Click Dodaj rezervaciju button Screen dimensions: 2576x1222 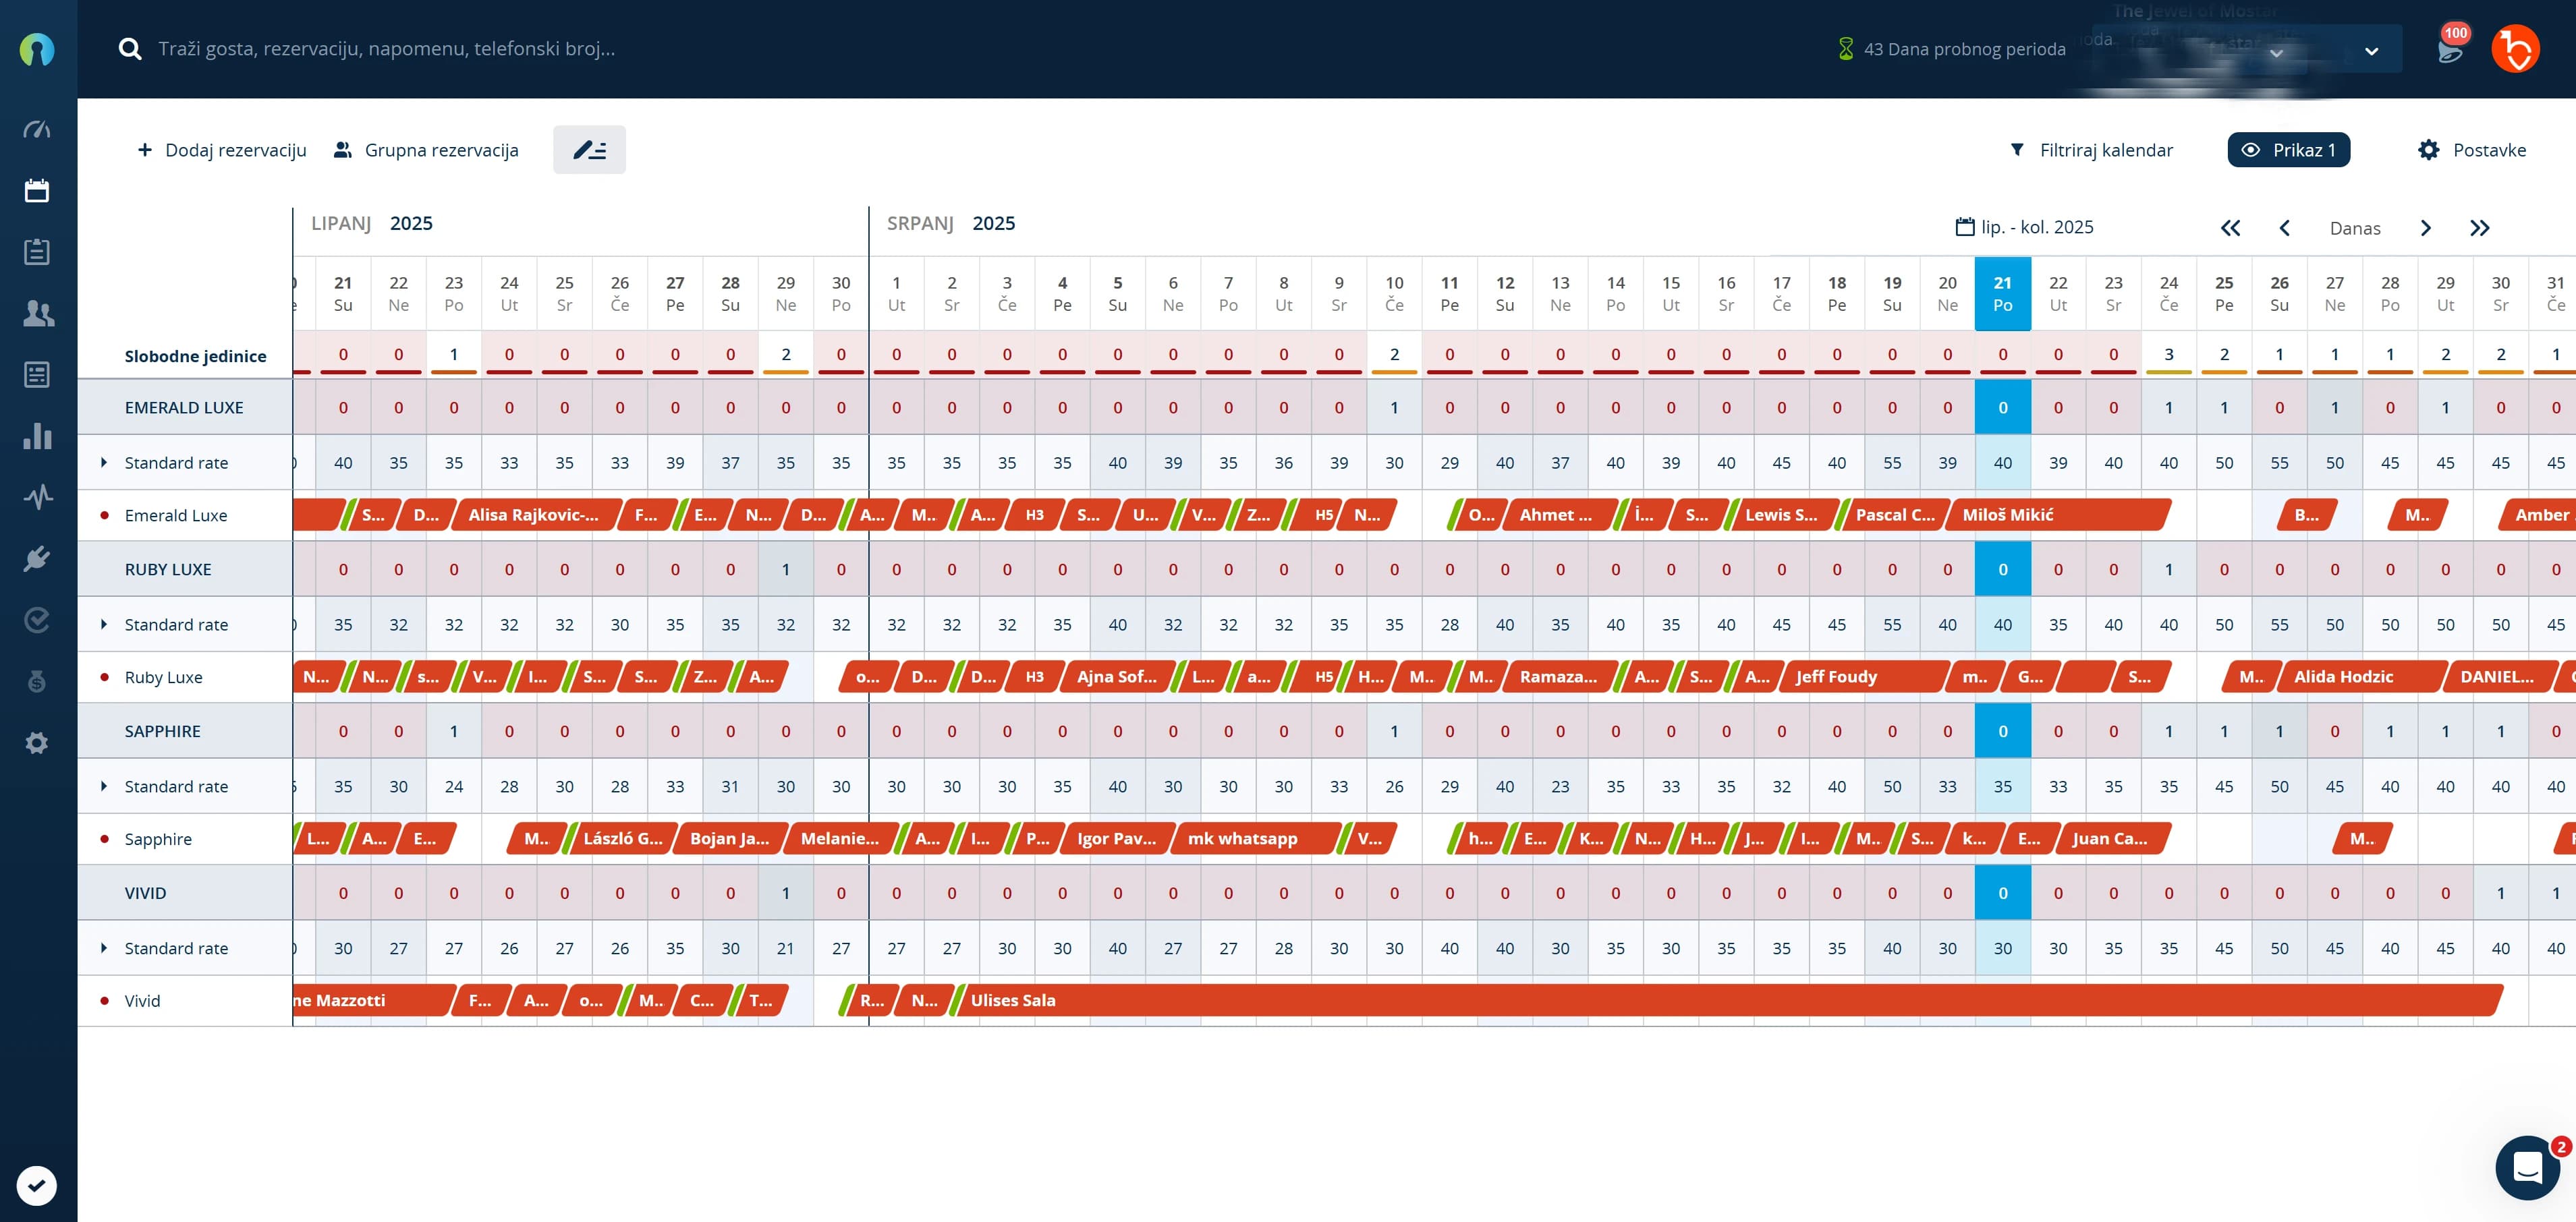[x=222, y=150]
